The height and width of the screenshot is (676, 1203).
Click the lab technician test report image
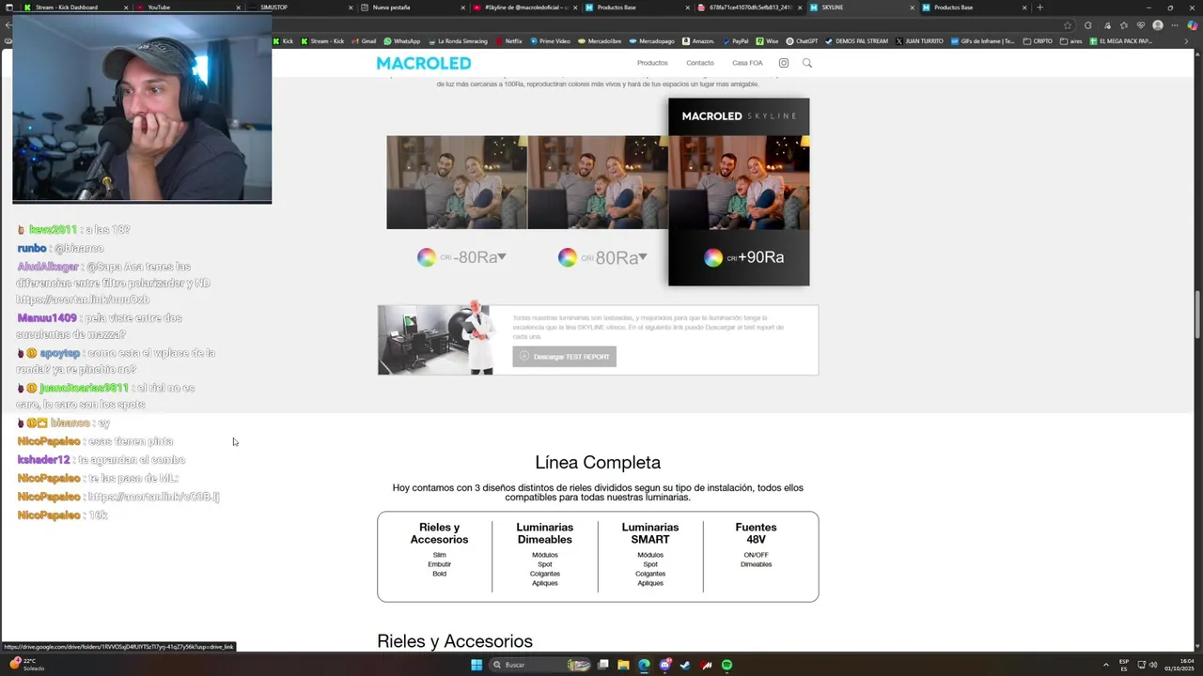435,340
